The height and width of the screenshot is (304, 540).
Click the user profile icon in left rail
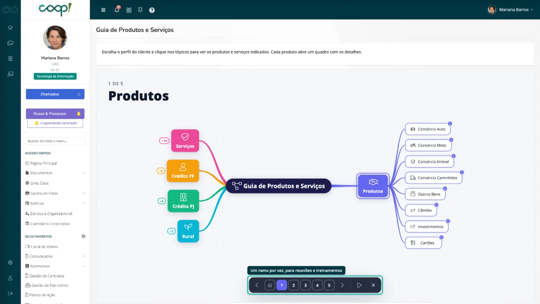[10, 278]
